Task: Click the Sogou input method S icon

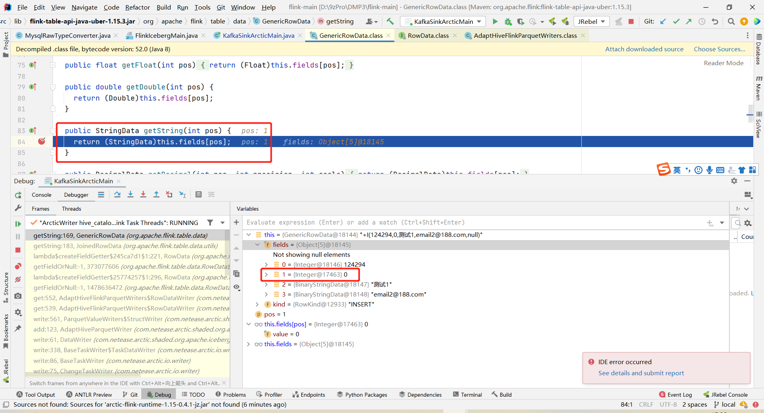Action: coord(663,169)
